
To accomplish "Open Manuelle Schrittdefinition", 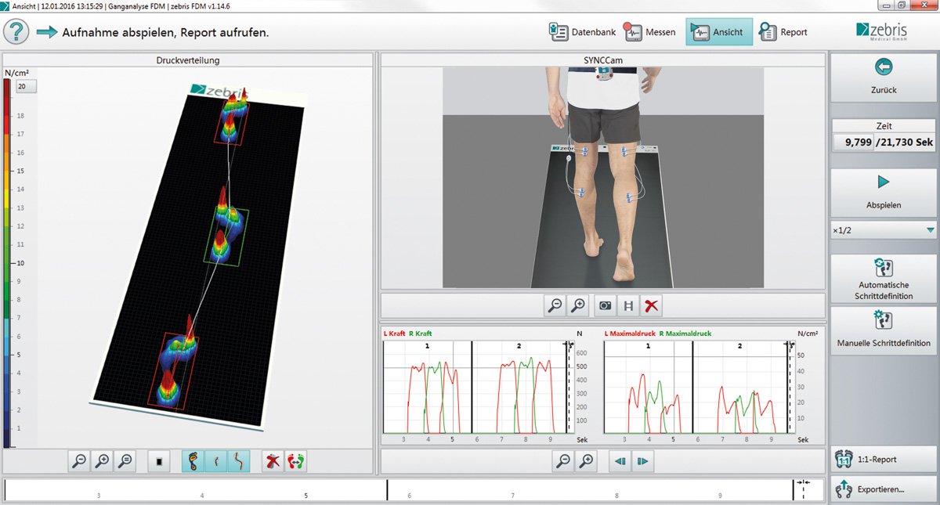I will (883, 330).
